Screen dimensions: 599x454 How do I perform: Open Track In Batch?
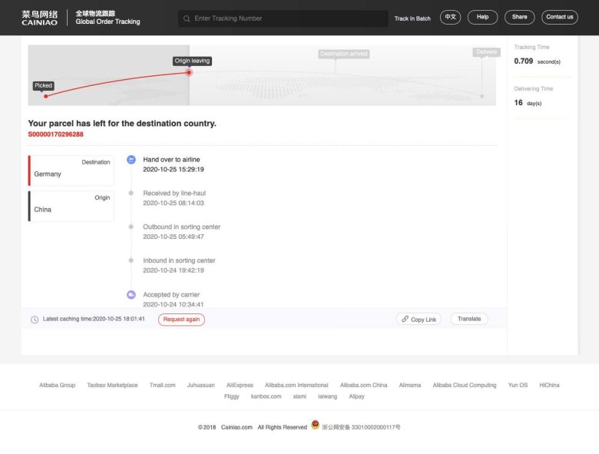412,18
